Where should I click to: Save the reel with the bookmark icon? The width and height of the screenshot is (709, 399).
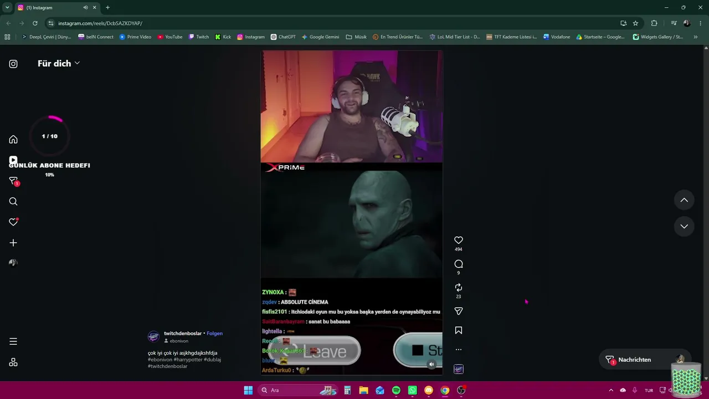(x=459, y=330)
